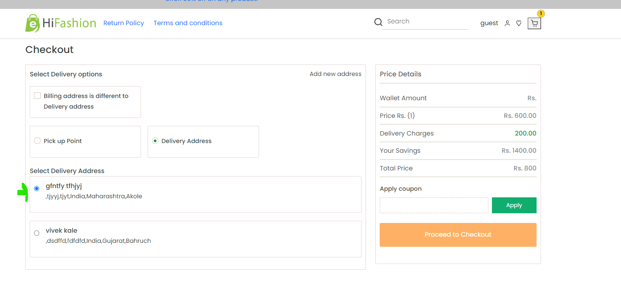Viewport: 621px width, 283px height.
Task: Open the Return Policy link
Action: [x=124, y=23]
